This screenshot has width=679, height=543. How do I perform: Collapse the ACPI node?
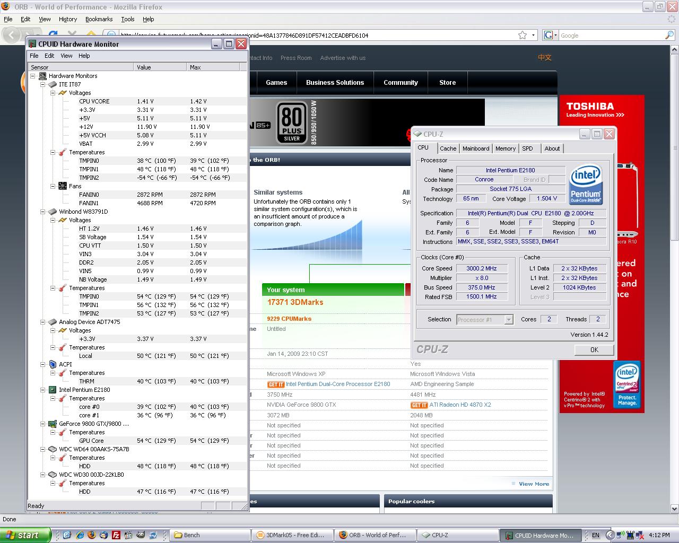[43, 364]
